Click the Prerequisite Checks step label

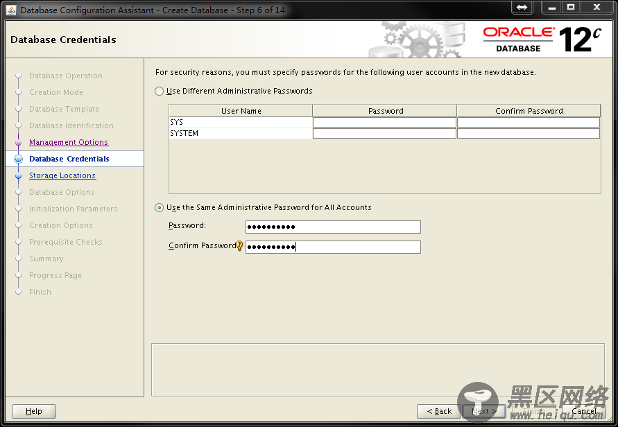tap(66, 242)
